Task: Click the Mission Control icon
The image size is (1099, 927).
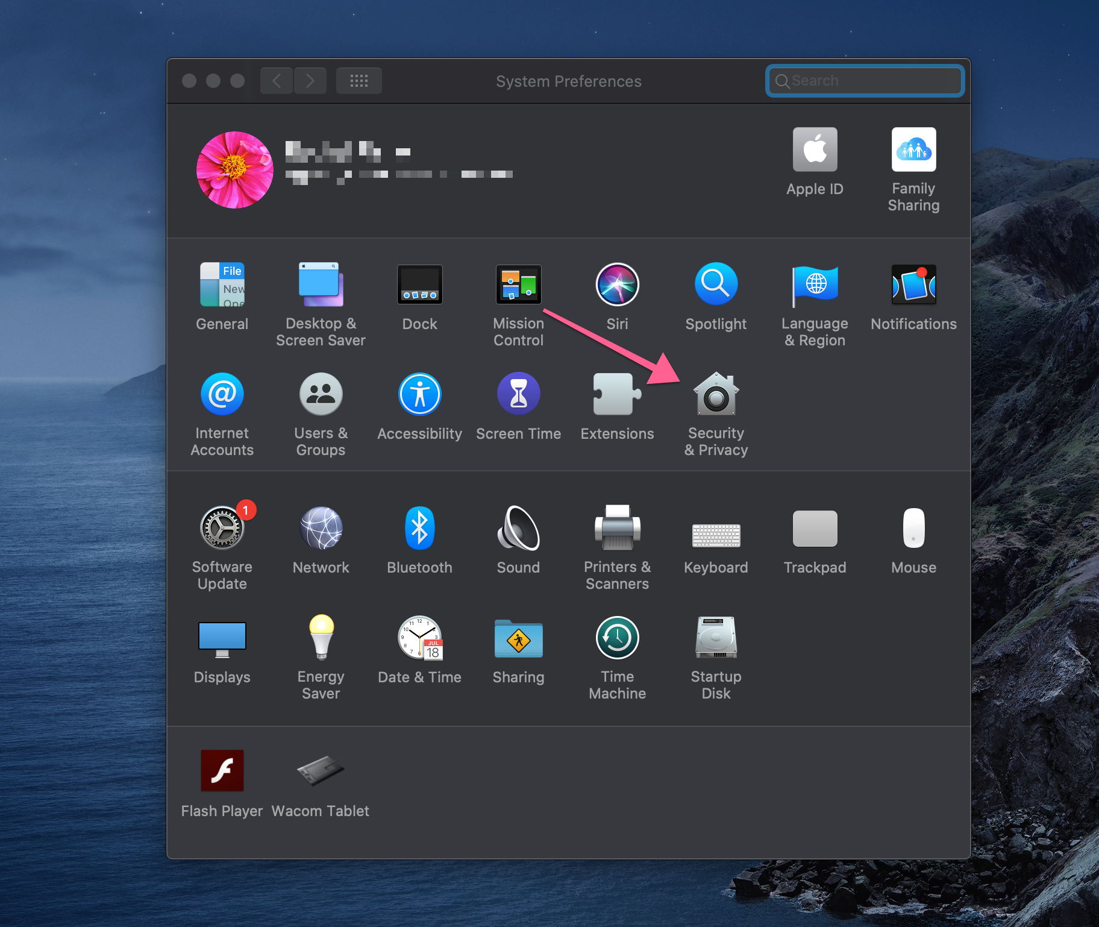Action: click(x=518, y=284)
